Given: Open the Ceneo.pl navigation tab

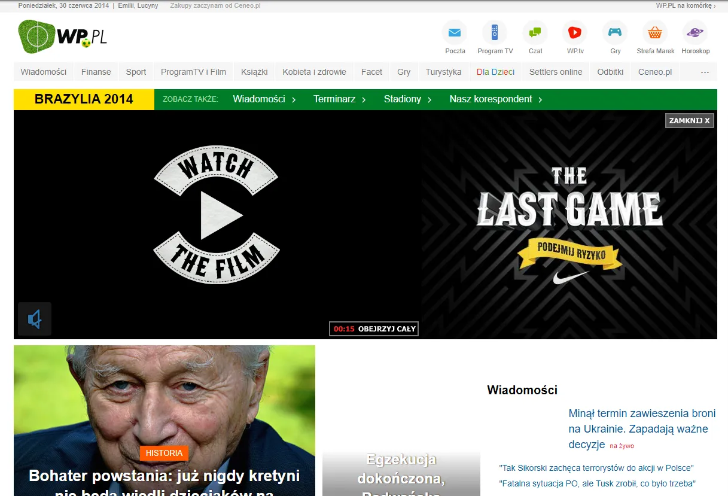Looking at the screenshot, I should pyautogui.click(x=655, y=72).
